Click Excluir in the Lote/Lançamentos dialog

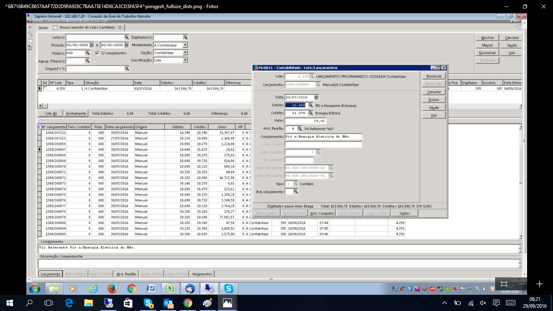tap(434, 100)
